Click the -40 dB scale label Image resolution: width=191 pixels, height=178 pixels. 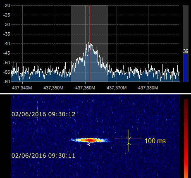click(7, 43)
